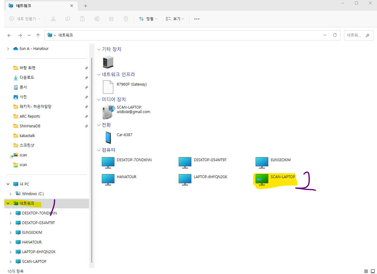Screen dimensions: 377x274
Task: Open the SCAN-LAPTOP computer icon in main pane
Action: click(262, 179)
